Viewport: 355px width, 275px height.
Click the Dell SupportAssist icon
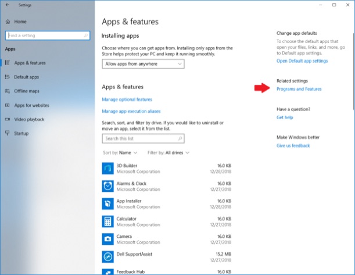click(x=107, y=256)
